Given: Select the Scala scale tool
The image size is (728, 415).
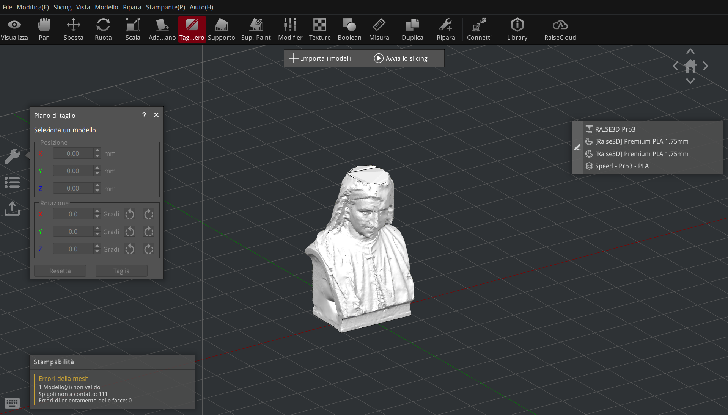Looking at the screenshot, I should (133, 30).
